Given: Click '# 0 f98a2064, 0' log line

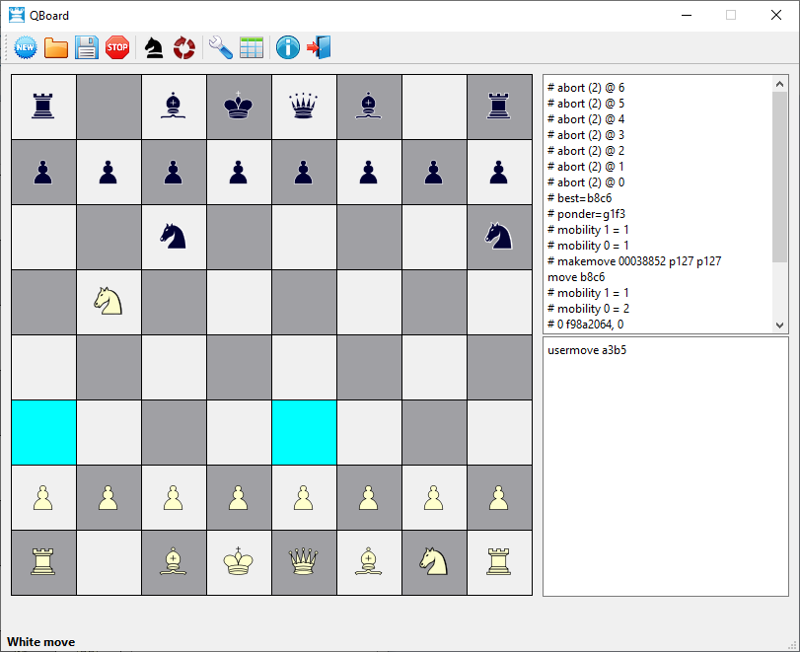Looking at the screenshot, I should click(x=585, y=325).
